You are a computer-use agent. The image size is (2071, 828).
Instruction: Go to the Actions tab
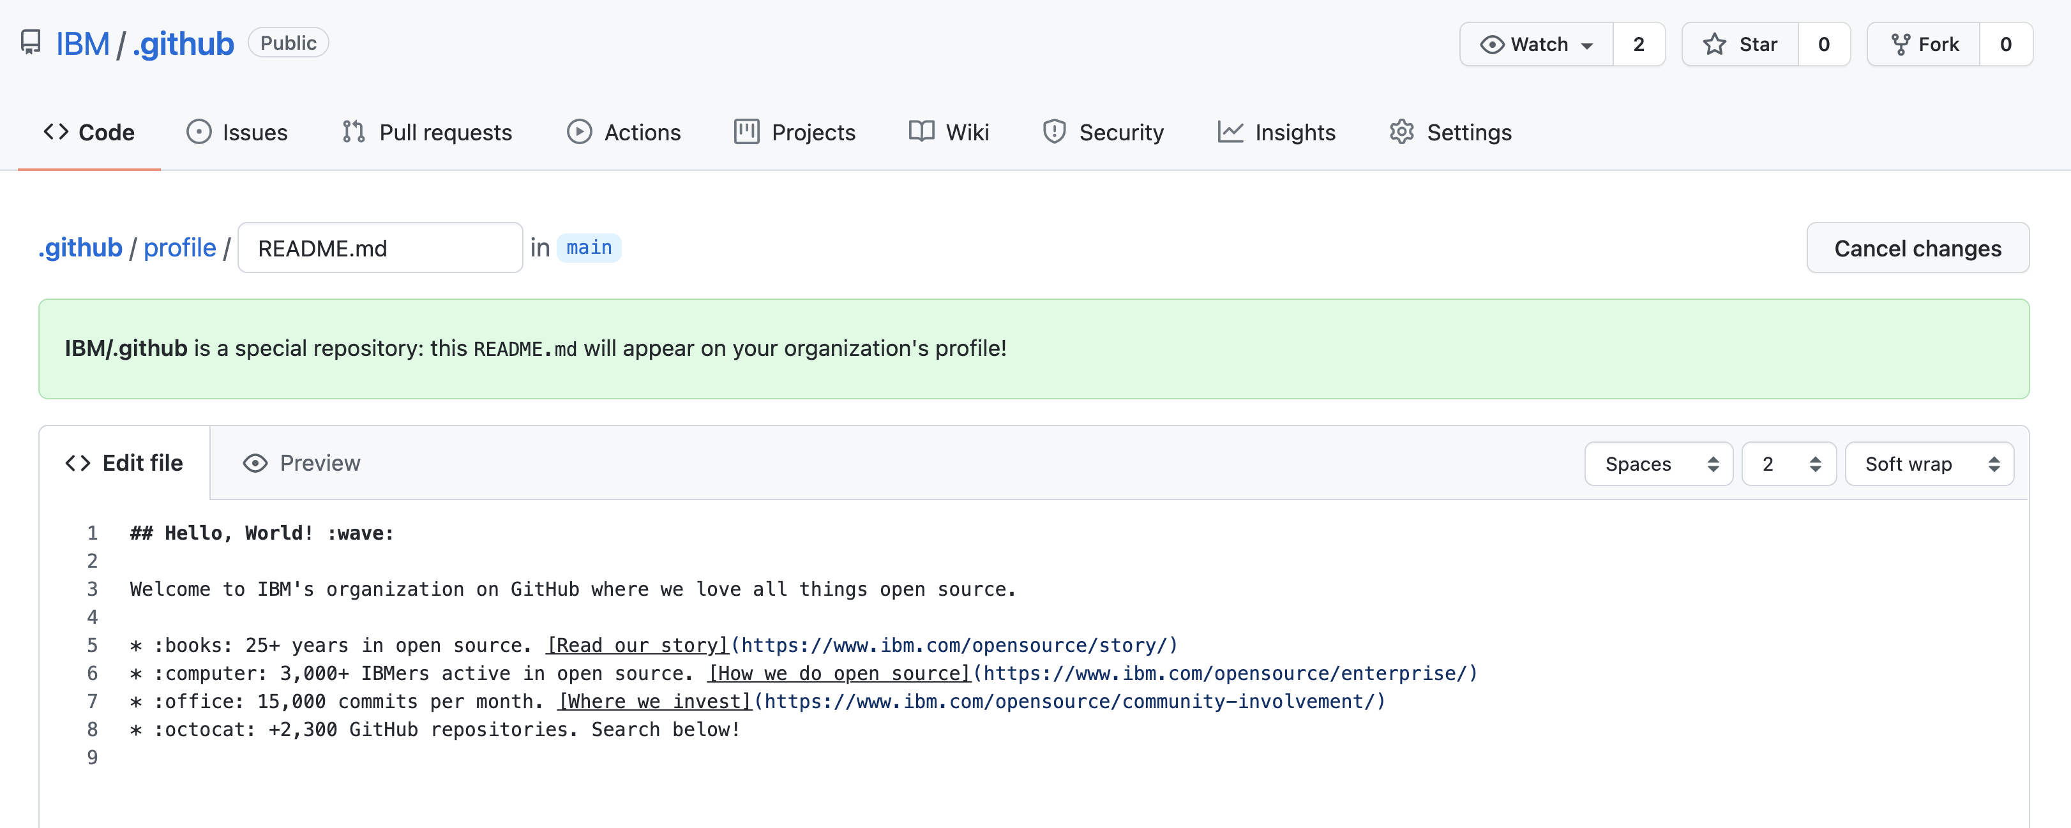click(x=624, y=131)
